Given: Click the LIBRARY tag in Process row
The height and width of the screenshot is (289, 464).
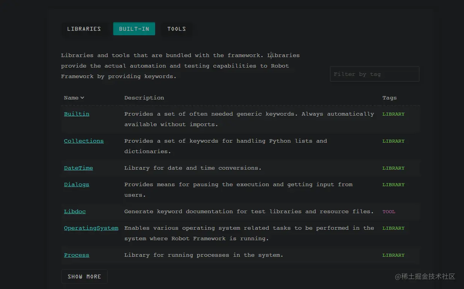Looking at the screenshot, I should (x=393, y=255).
